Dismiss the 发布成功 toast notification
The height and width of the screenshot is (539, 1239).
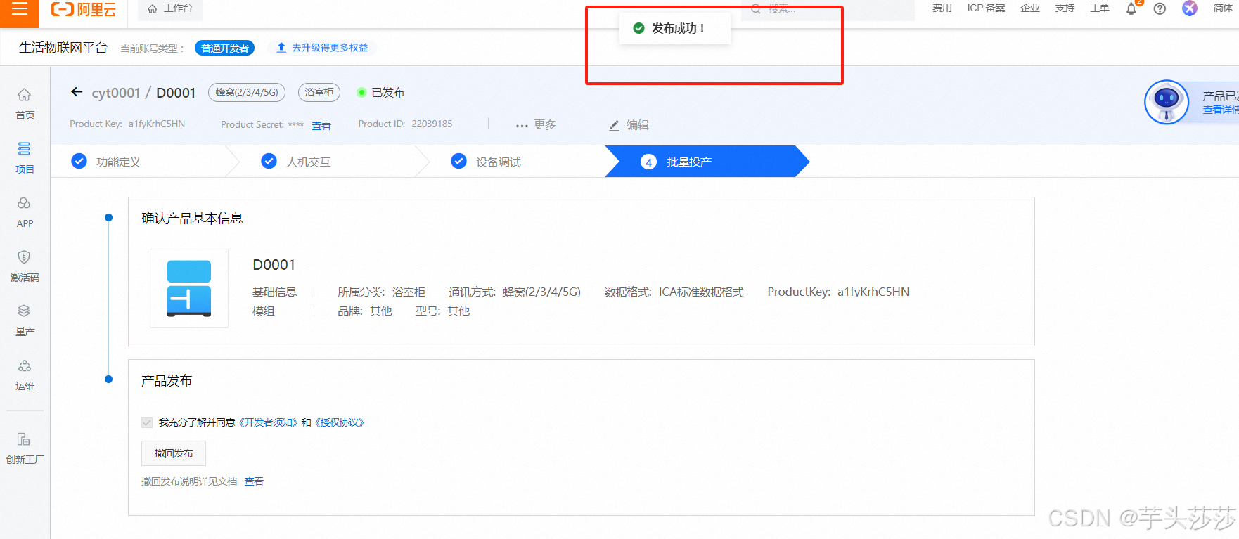[675, 28]
